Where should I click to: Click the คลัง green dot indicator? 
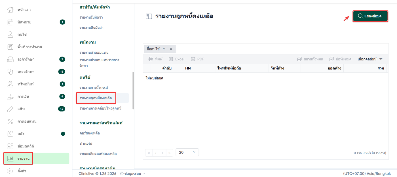[x=63, y=134]
